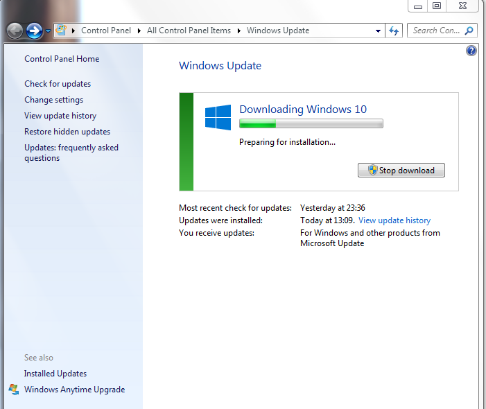
Task: Click the Forward navigation arrow
Action: [34, 31]
